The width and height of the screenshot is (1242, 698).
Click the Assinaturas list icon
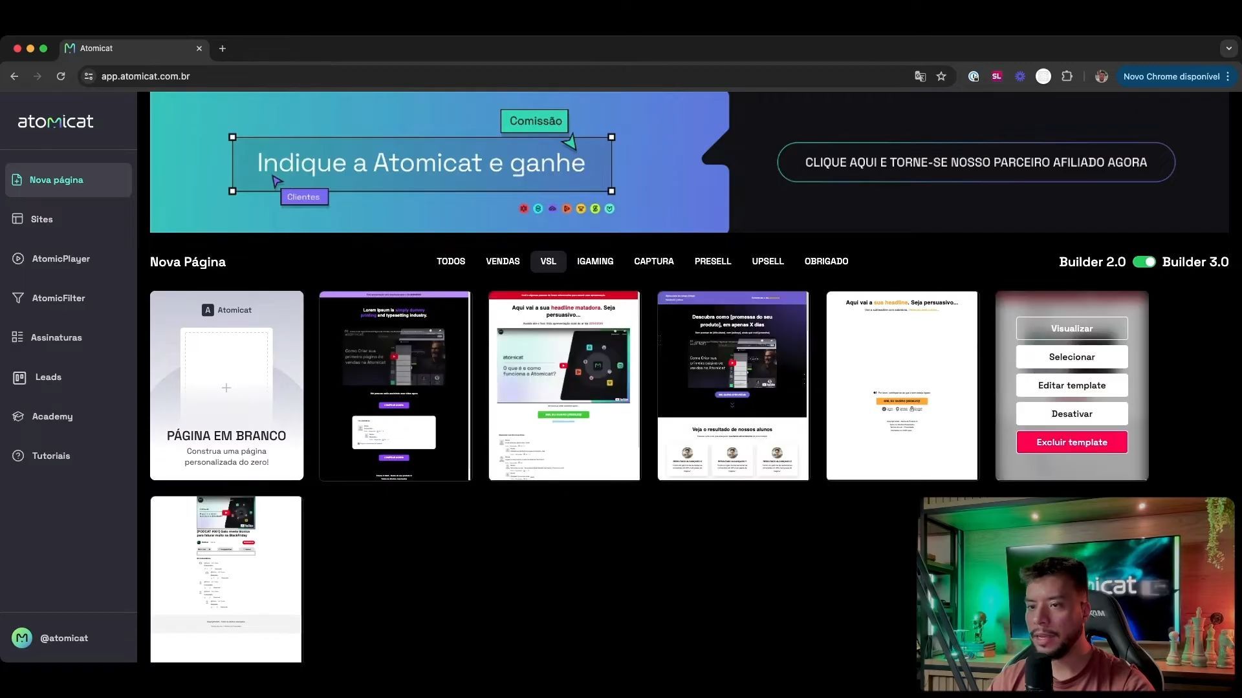(17, 337)
